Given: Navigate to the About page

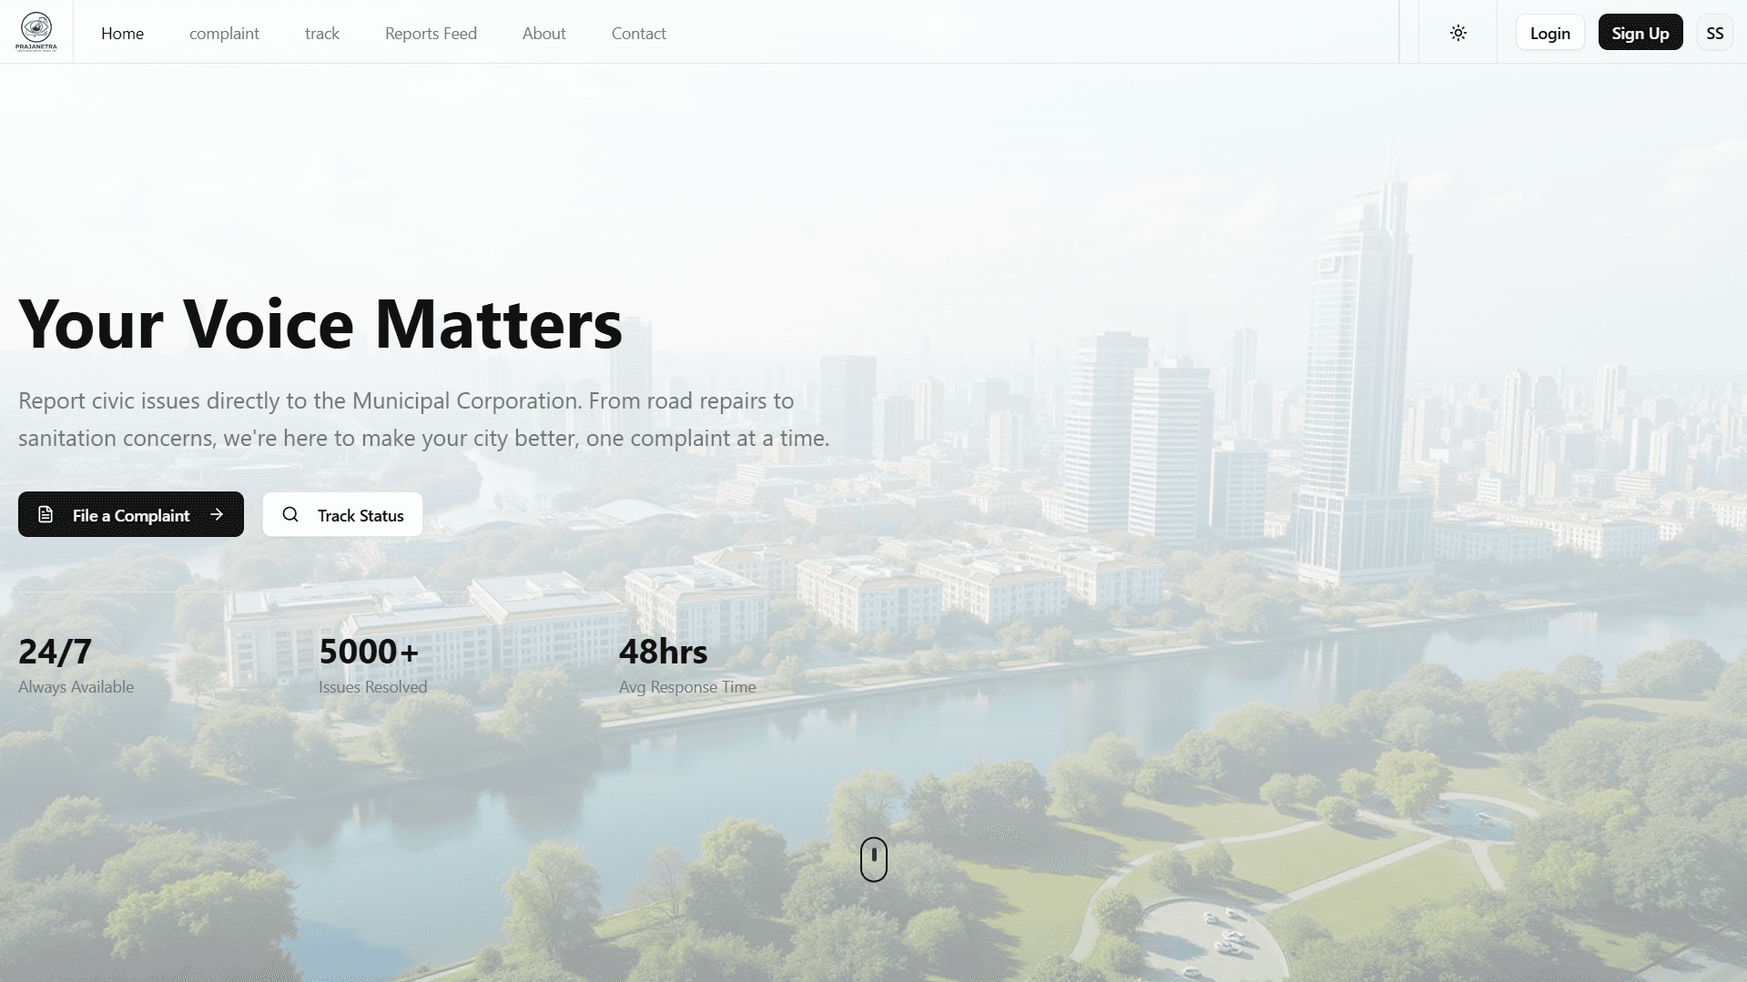Looking at the screenshot, I should pos(543,33).
